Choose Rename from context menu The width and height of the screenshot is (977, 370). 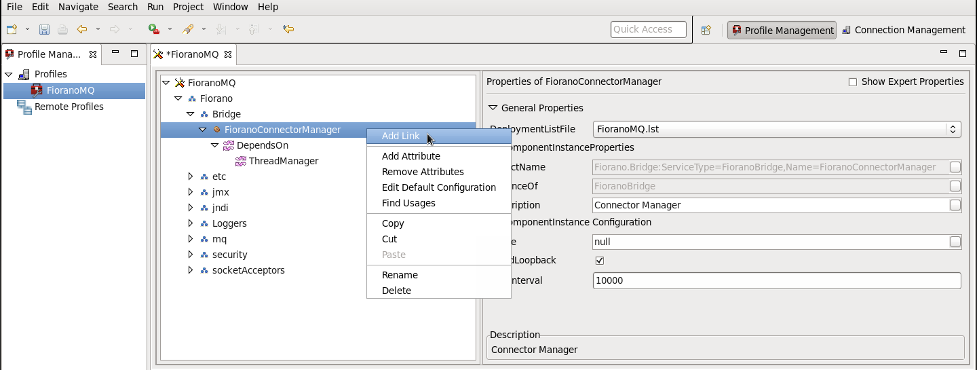439,275
